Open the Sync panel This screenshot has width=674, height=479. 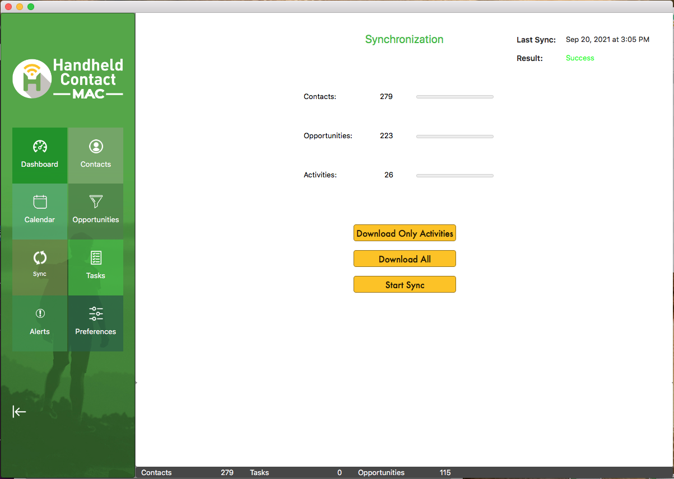point(39,267)
